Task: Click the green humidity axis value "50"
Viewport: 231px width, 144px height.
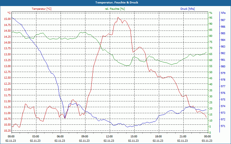Action: tap(211, 72)
